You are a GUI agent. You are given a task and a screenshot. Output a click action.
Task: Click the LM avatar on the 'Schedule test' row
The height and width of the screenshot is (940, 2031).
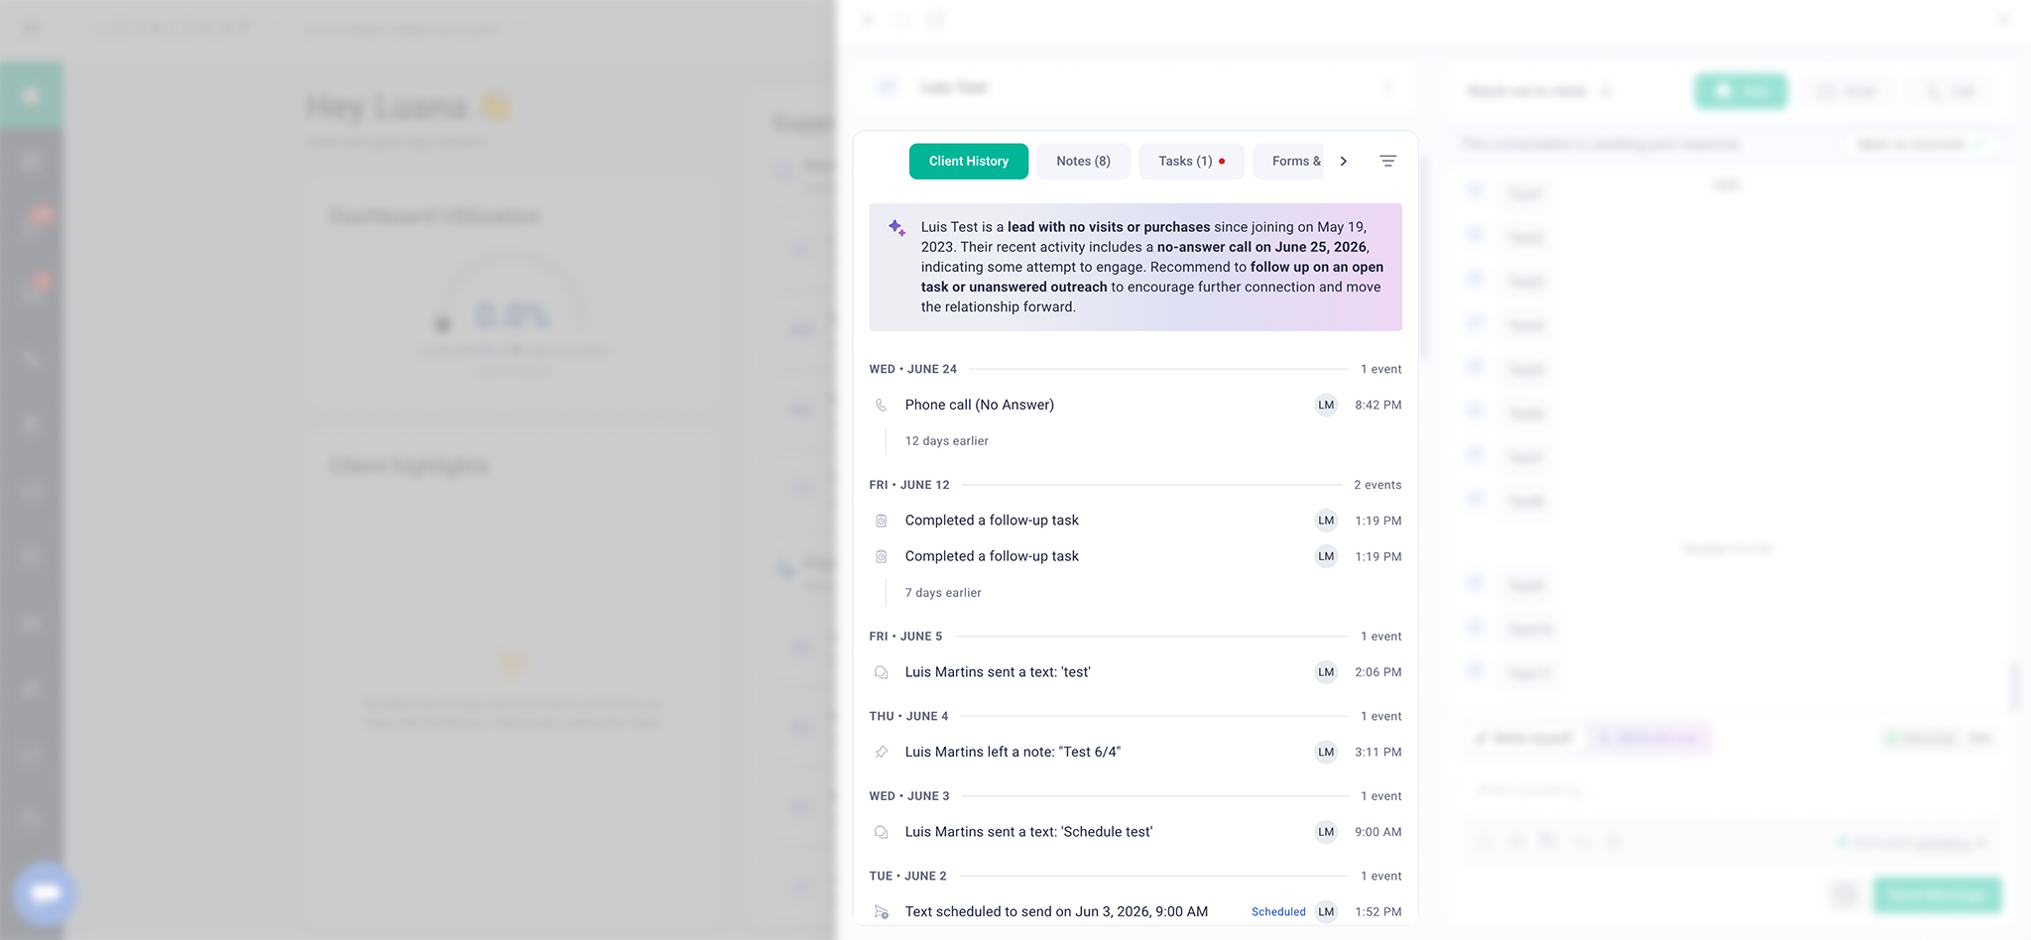pyautogui.click(x=1326, y=832)
